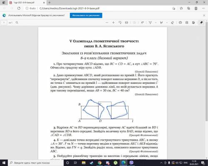Open Task View on taskbar
The width and height of the screenshot is (208, 166).
click(x=75, y=163)
